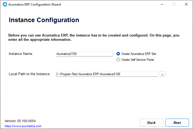
Task: Open the browse ellipsis button for local path
Action: 162,74
